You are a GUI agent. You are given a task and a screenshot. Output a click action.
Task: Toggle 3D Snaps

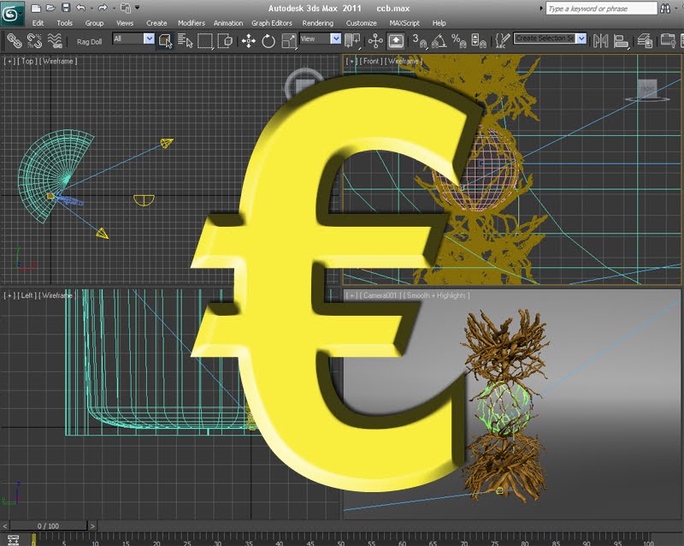(419, 41)
